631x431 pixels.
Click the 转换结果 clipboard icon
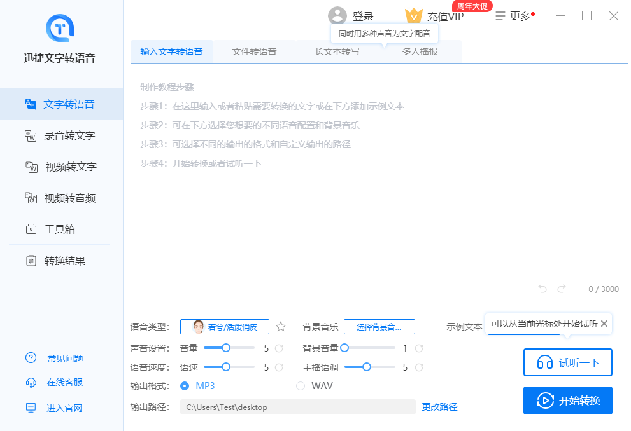[x=31, y=261]
